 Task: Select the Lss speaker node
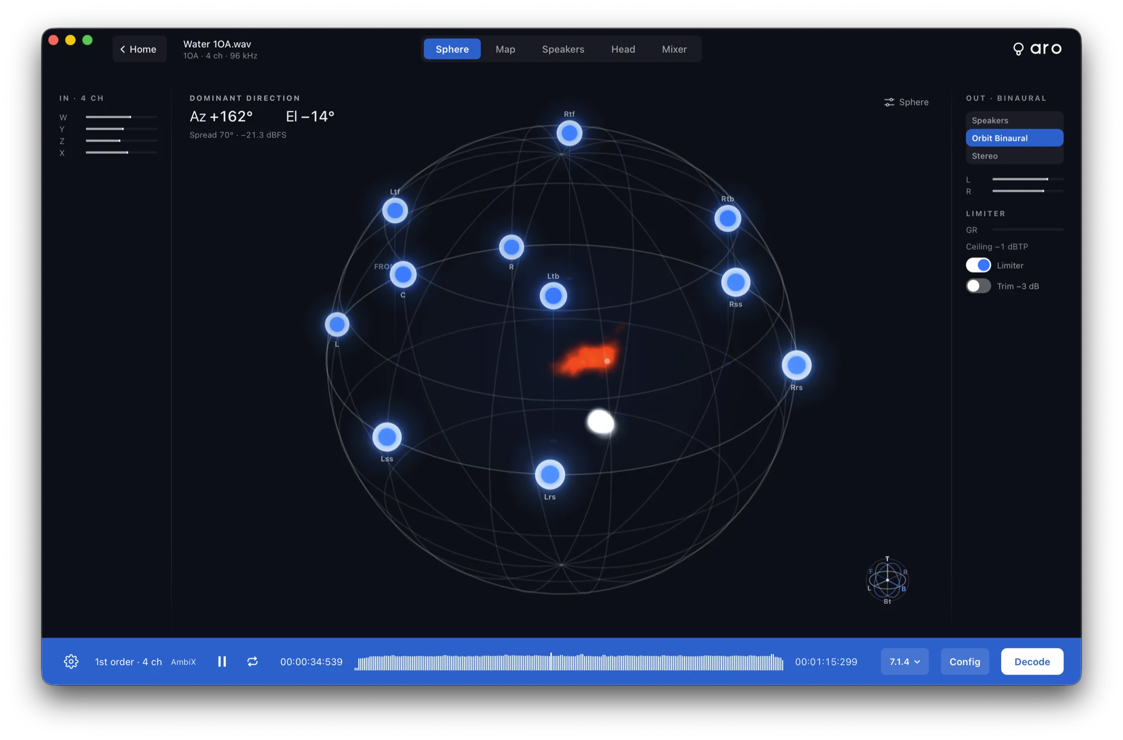387,437
